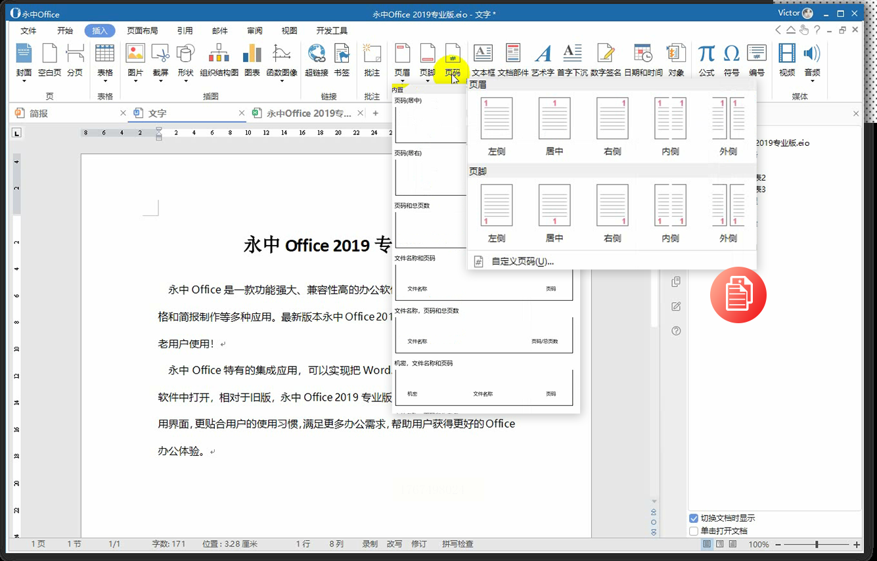The height and width of the screenshot is (561, 877).
Task: Insert 日期和时间 date and time
Action: [643, 55]
